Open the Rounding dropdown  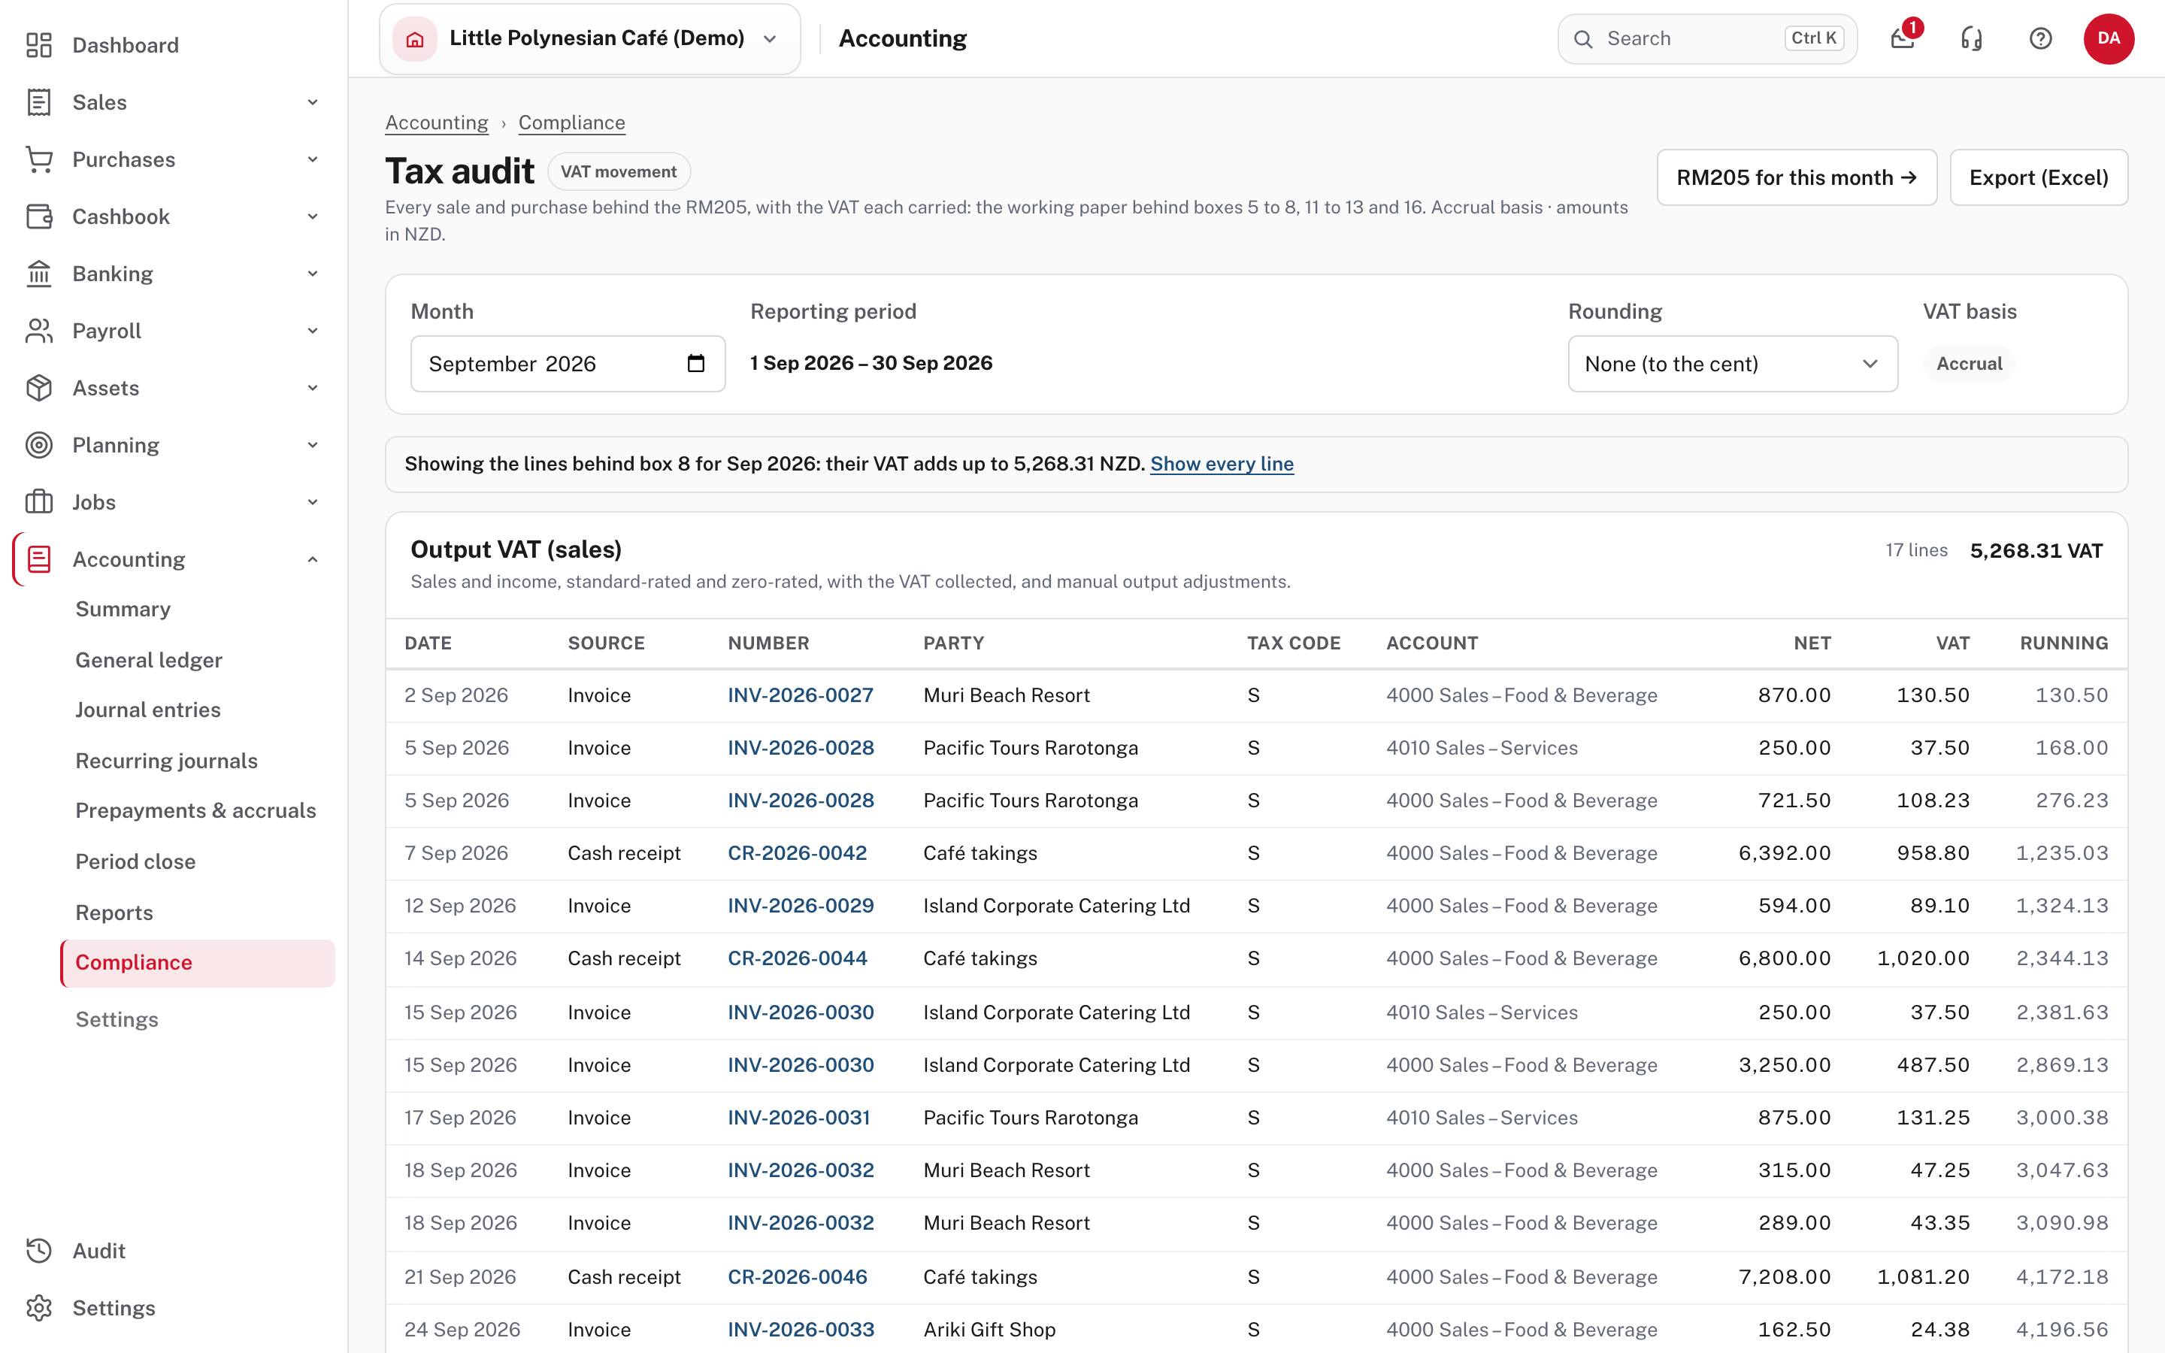(1733, 363)
